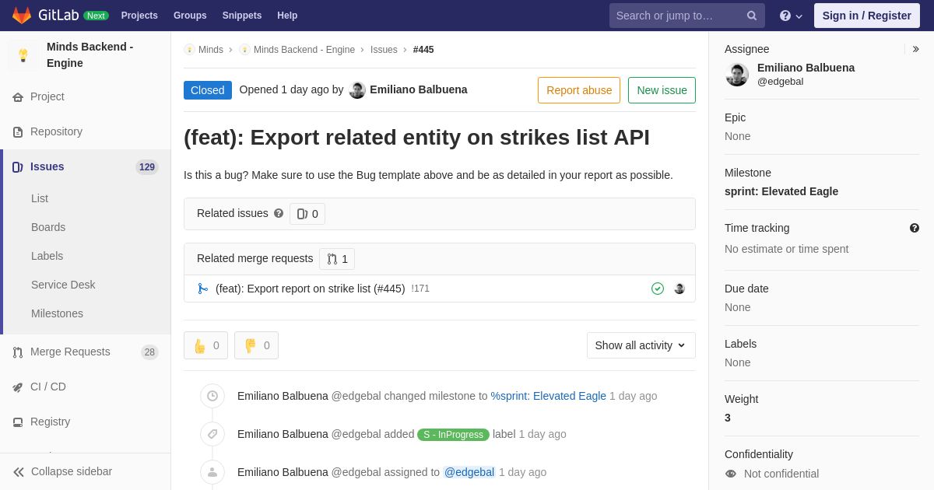Click the Project house icon in sidebar
This screenshot has height=490, width=934.
click(x=18, y=97)
